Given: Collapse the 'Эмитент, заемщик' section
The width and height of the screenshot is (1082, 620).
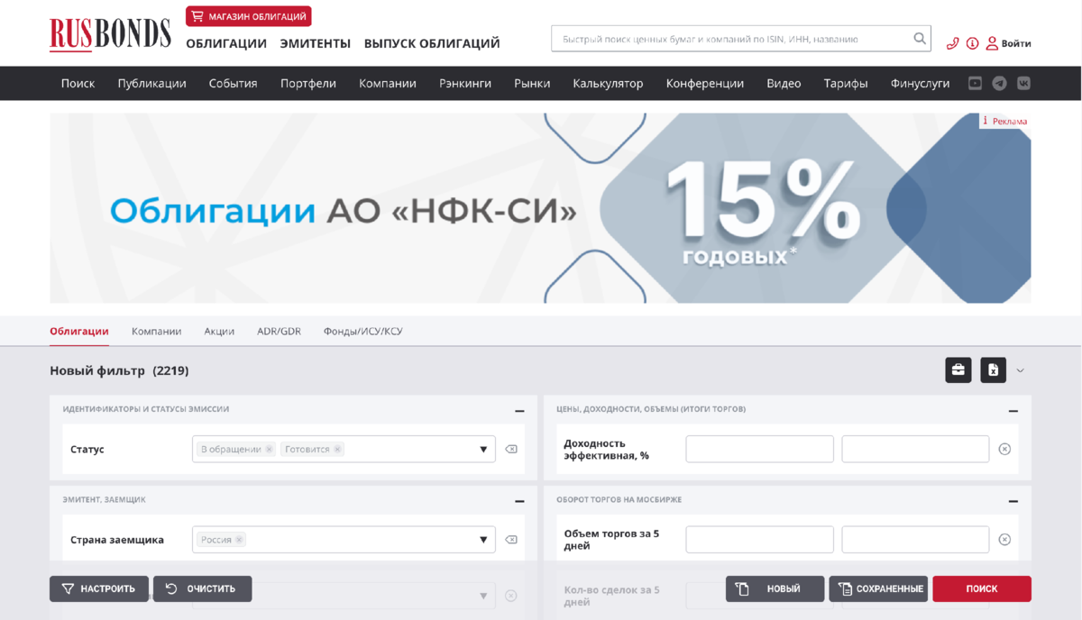Looking at the screenshot, I should tap(519, 501).
